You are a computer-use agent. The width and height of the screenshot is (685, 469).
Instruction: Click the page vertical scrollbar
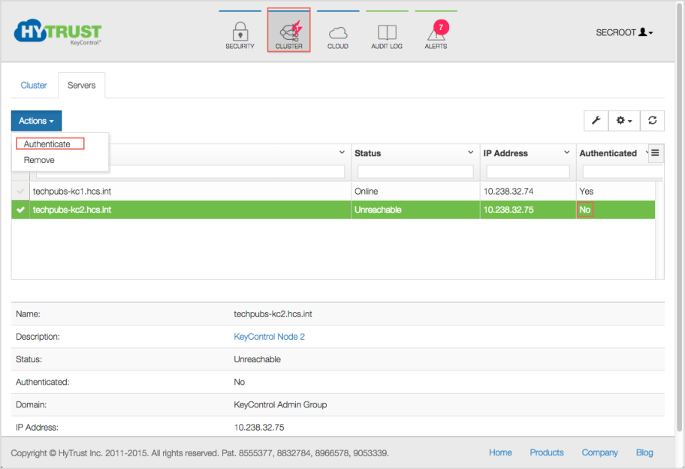pos(679,219)
